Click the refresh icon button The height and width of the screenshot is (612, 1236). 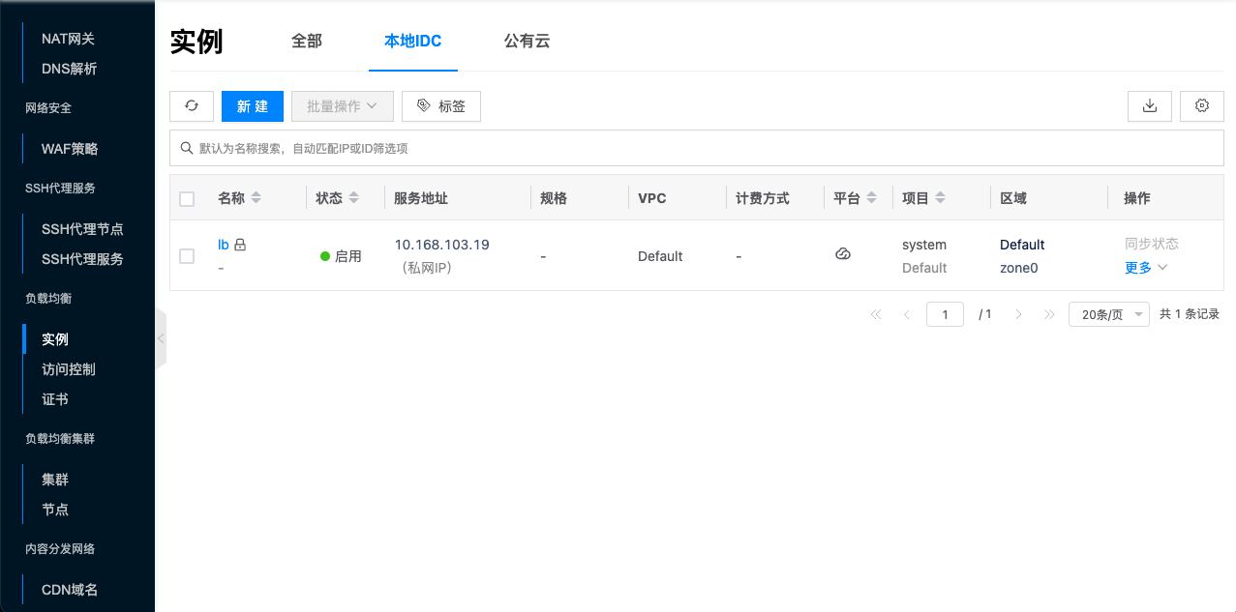click(192, 106)
